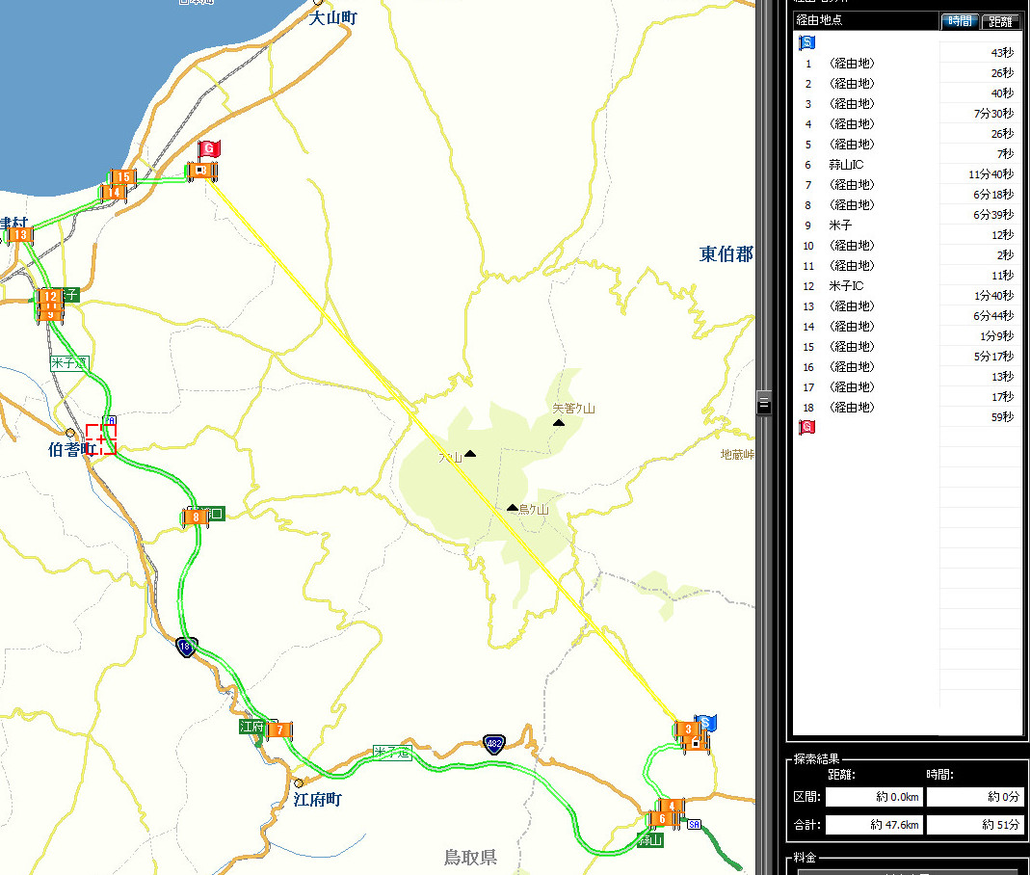Click the panel splitter handle
The width and height of the screenshot is (1030, 875).
coord(763,402)
